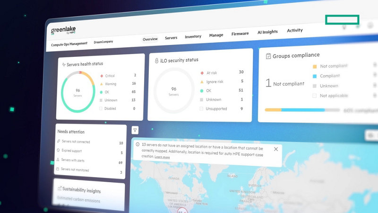Click the Servers health status donut chart

[78, 92]
